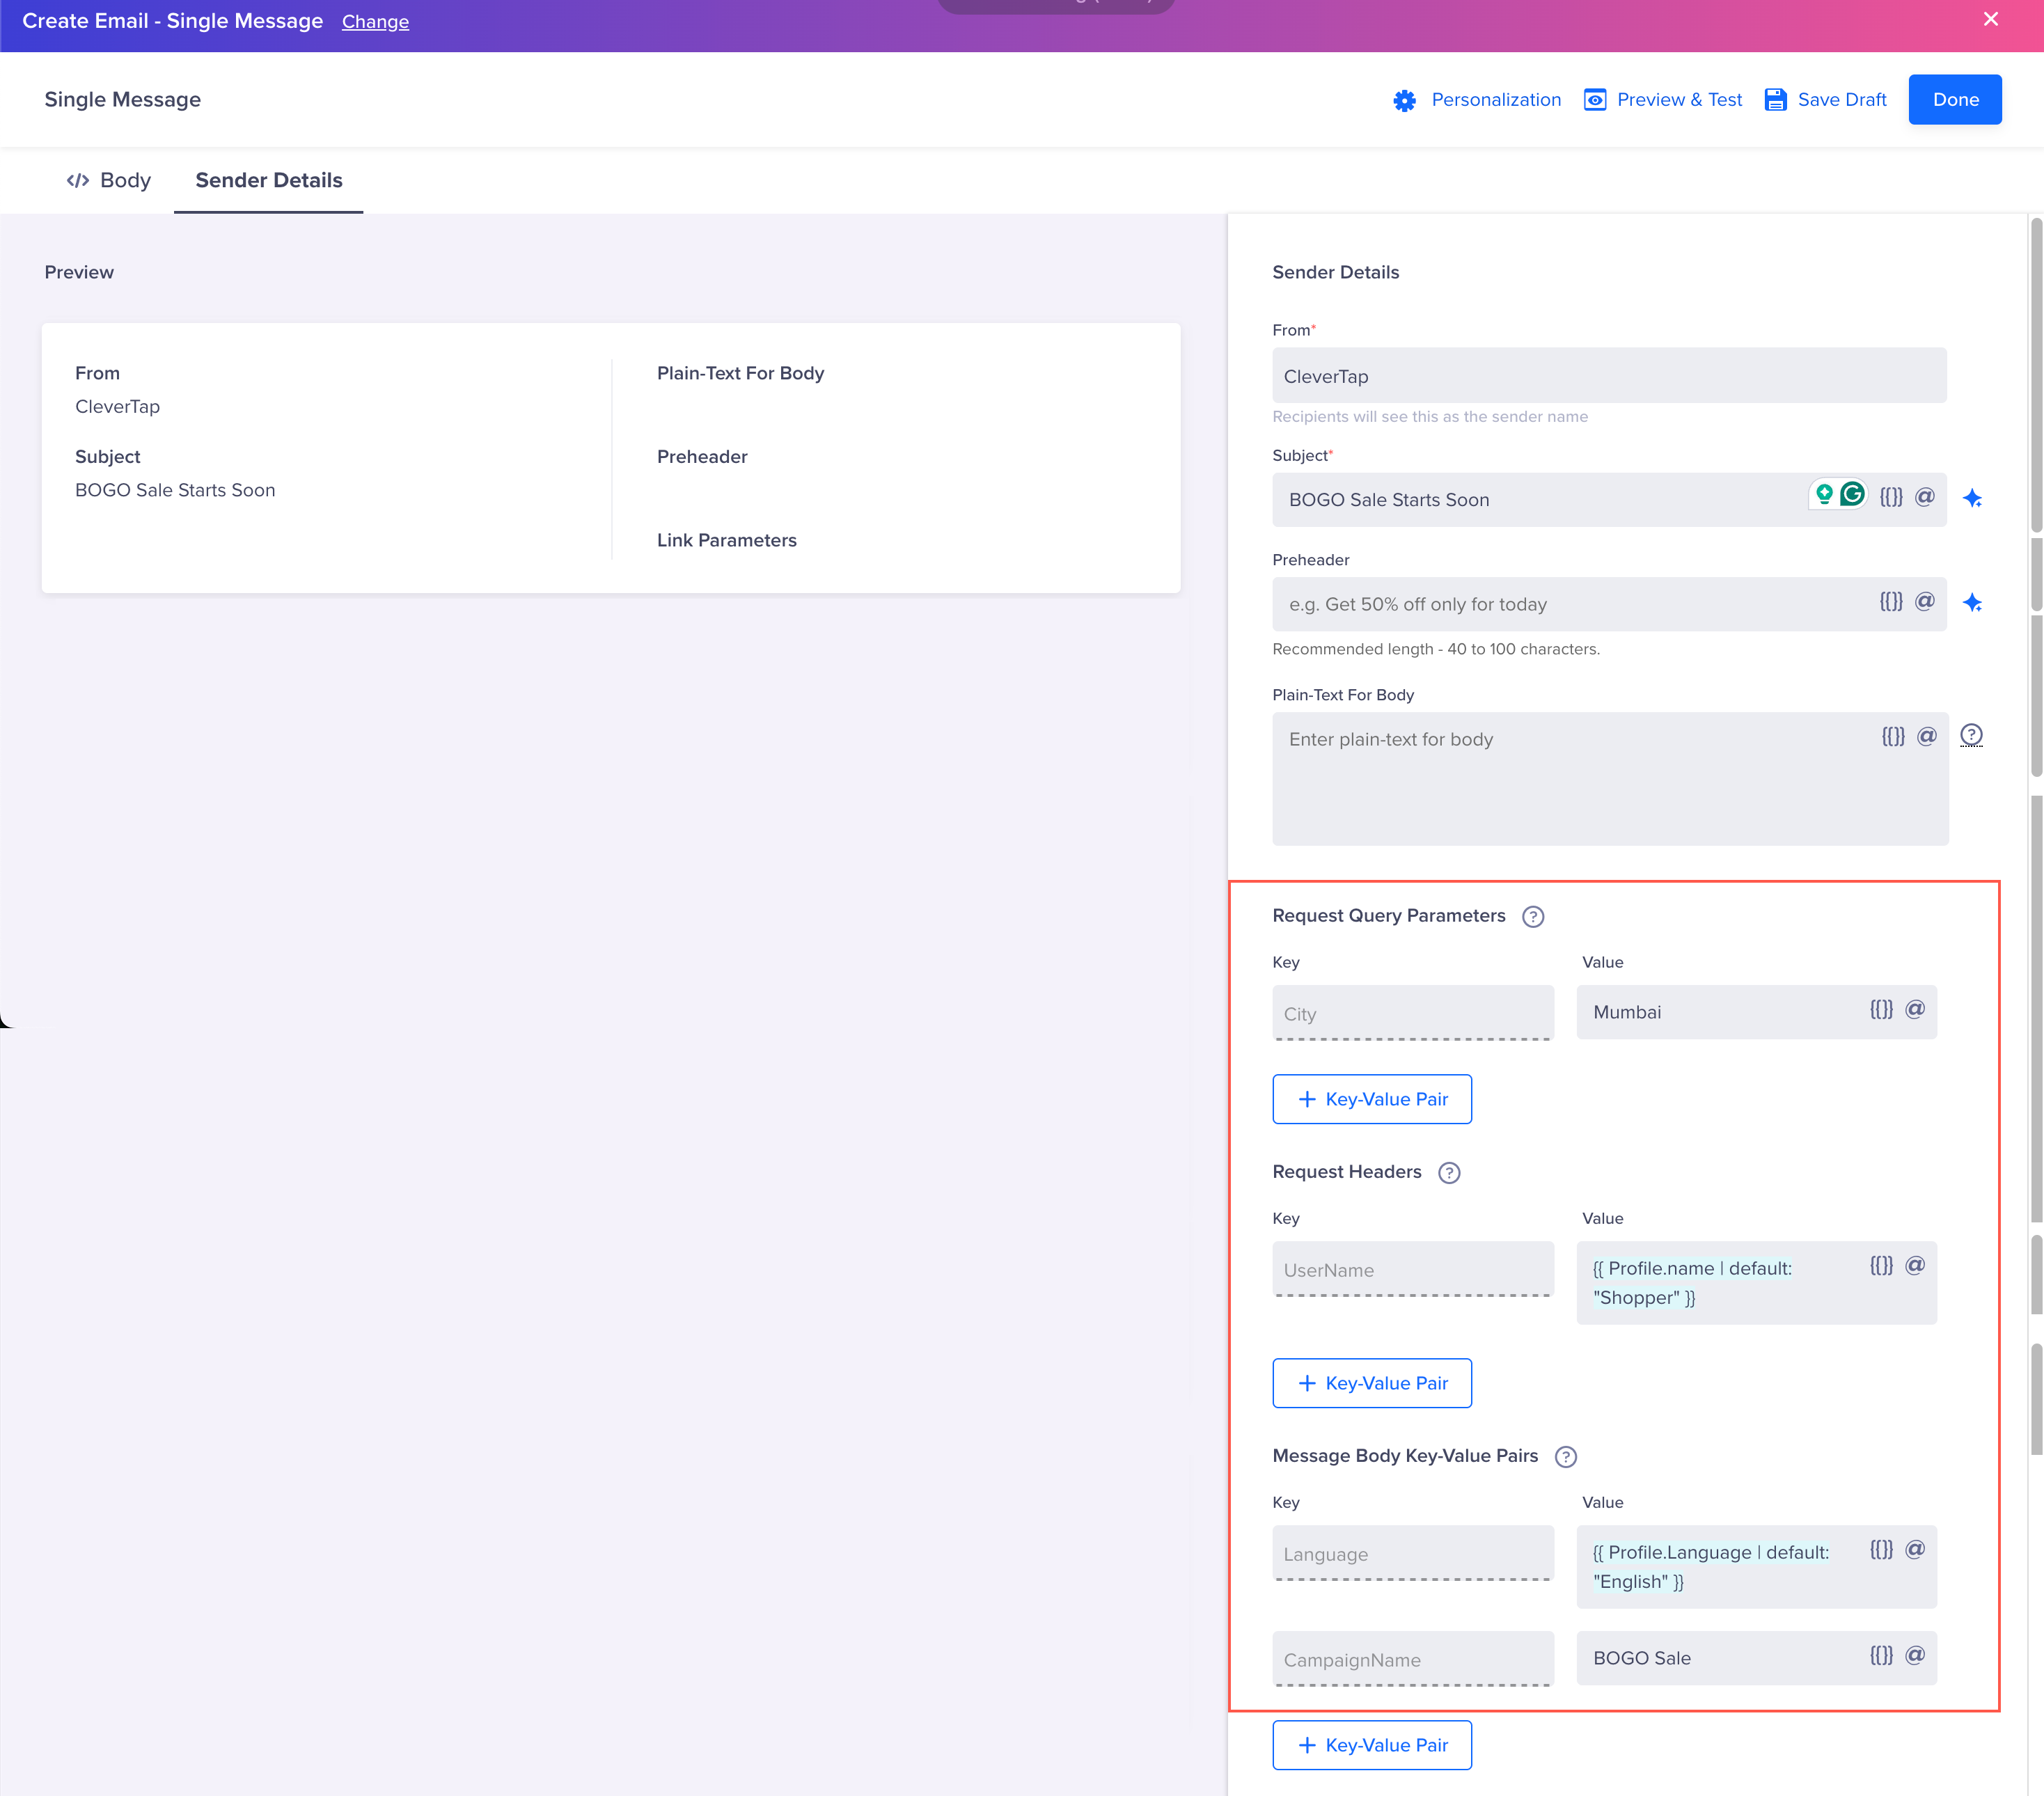Click the Done button
This screenshot has height=1796, width=2044.
click(1954, 100)
